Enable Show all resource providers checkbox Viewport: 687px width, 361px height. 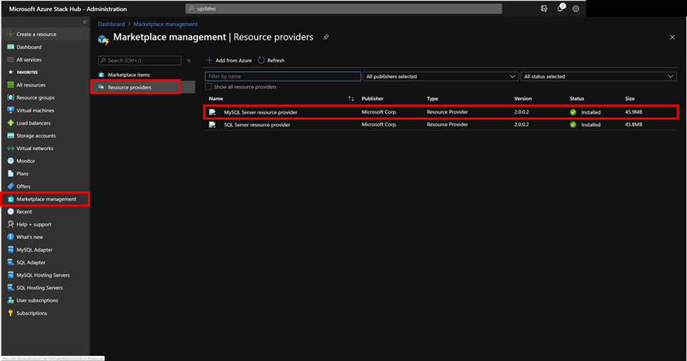209,87
